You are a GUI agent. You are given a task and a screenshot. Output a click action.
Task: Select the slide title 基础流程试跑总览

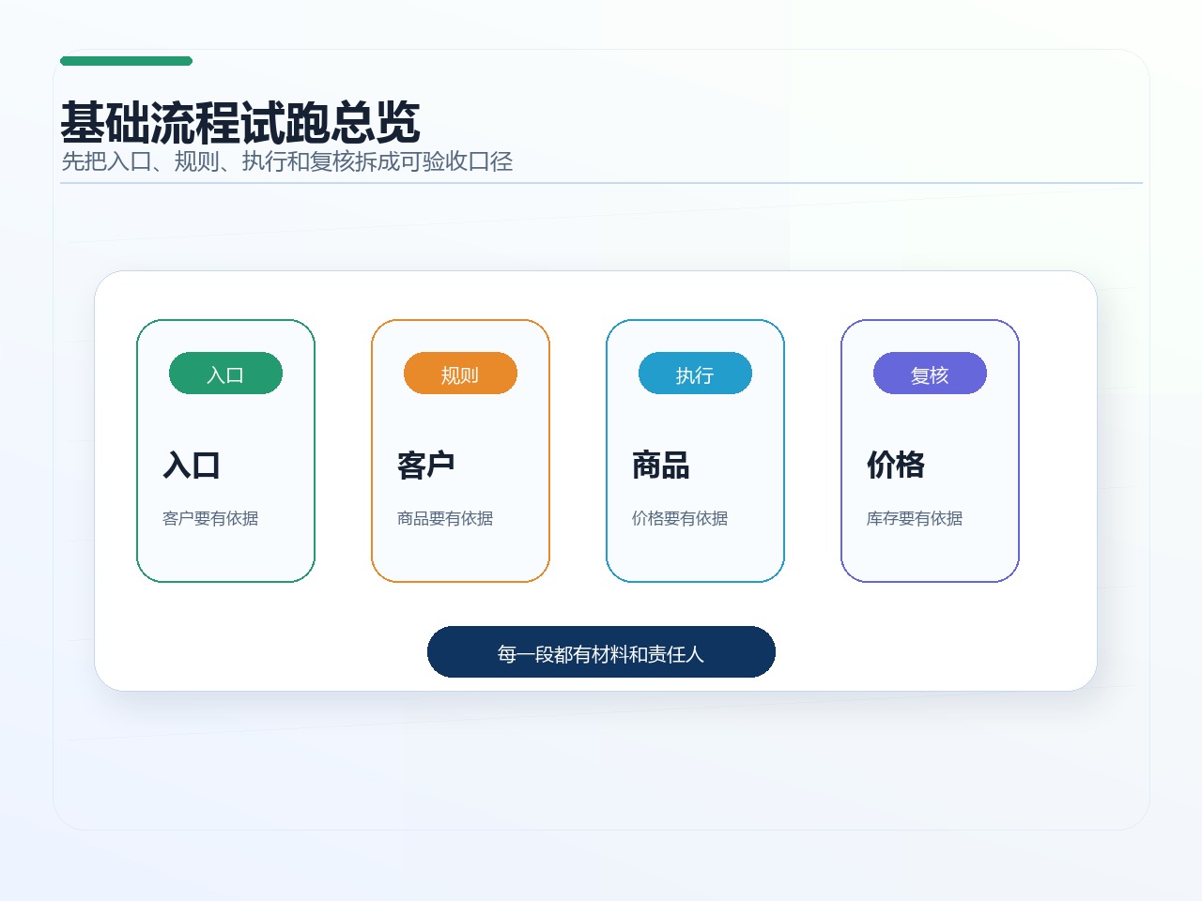coord(240,122)
